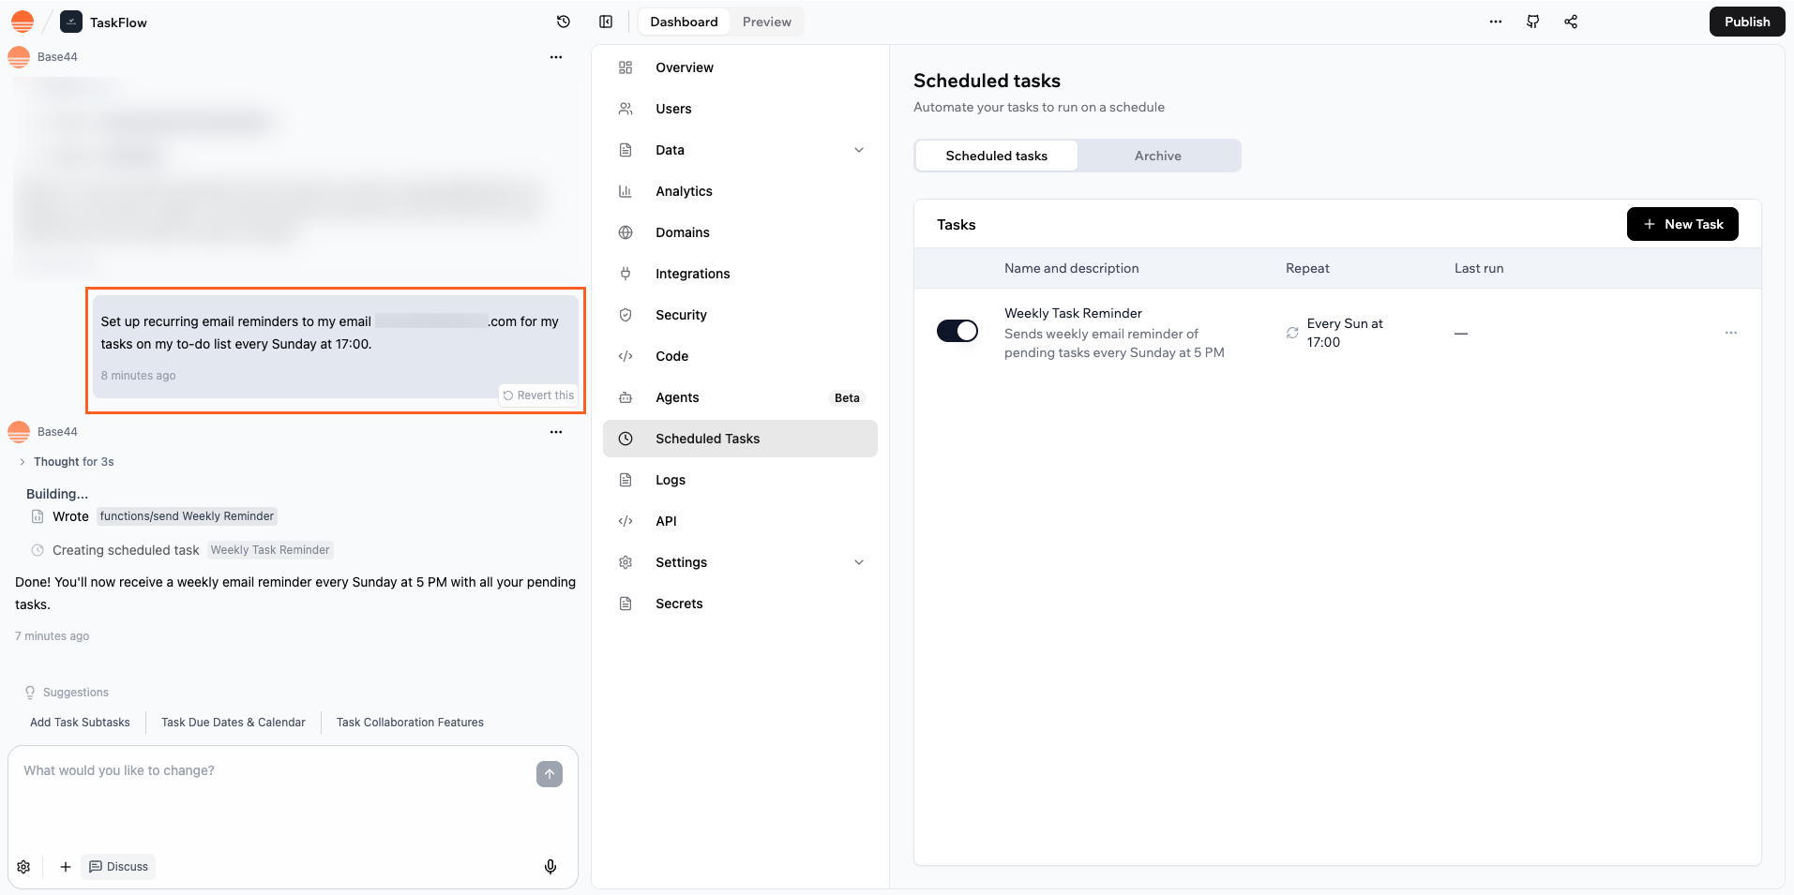
Task: Click the share icon in the top bar
Action: pyautogui.click(x=1572, y=22)
